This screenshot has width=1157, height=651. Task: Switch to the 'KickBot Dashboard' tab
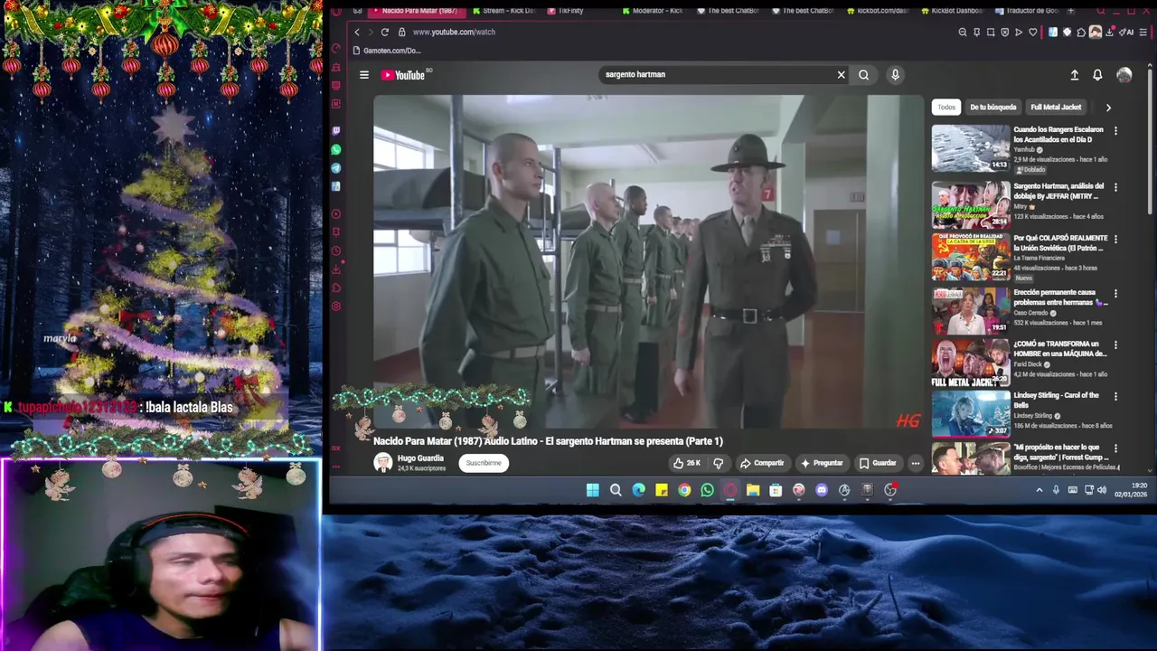pyautogui.click(x=951, y=11)
